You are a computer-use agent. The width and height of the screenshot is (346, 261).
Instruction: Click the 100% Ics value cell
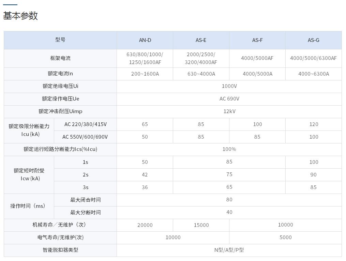click(x=229, y=149)
